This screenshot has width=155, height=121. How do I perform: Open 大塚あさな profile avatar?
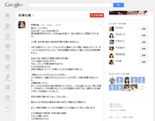111,42
